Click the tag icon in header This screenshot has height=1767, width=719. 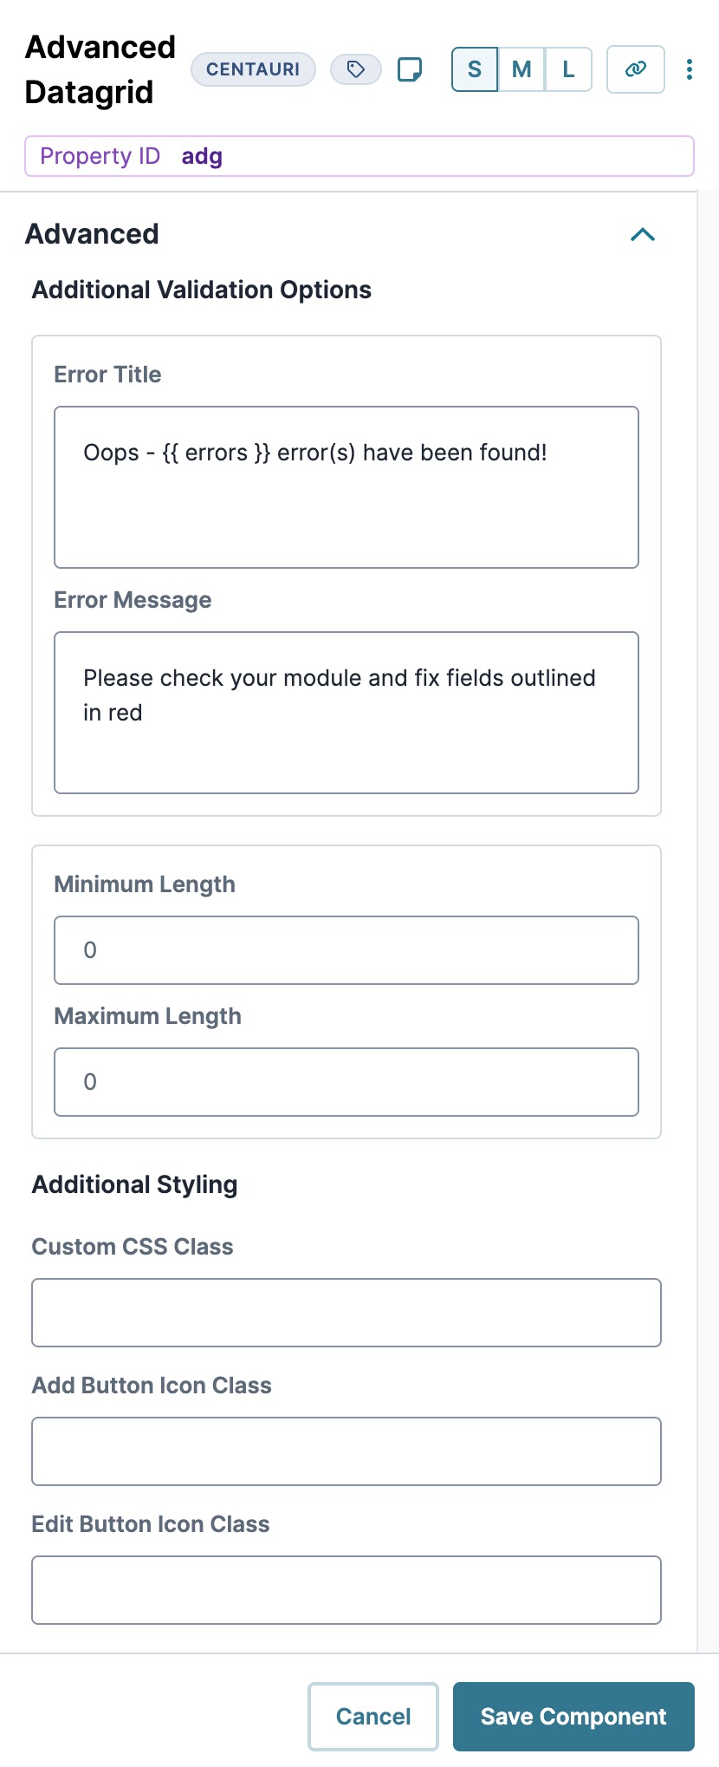[355, 69]
